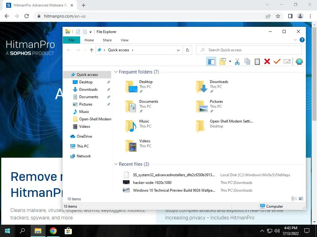317x237 pixels.
Task: Collapse the Frequent folders group
Action: (x=116, y=72)
